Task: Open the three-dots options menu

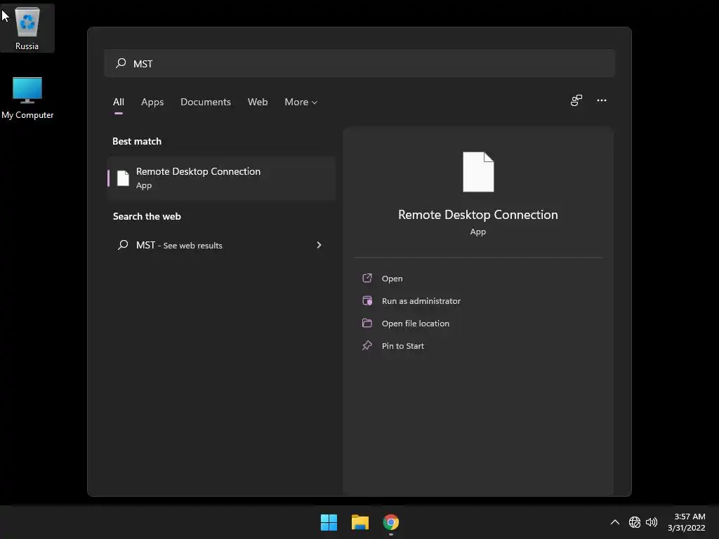Action: (602, 100)
